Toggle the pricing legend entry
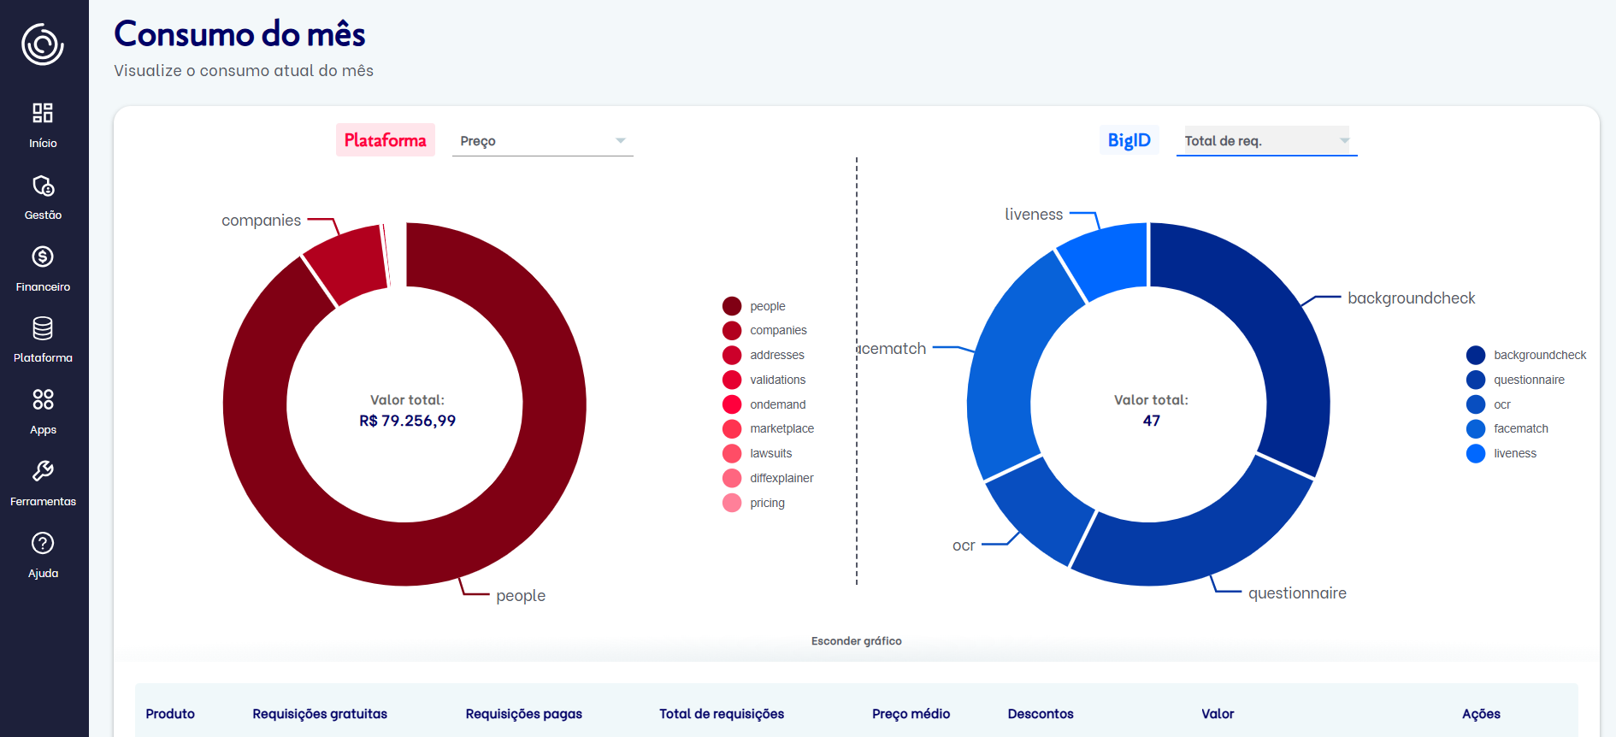Screen dimensions: 1616x737 (754, 503)
